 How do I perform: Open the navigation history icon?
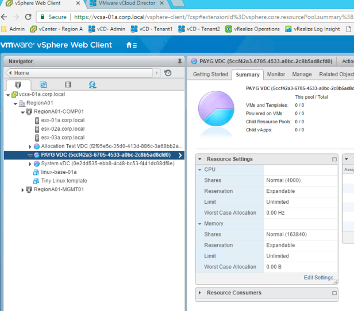pos(168,73)
